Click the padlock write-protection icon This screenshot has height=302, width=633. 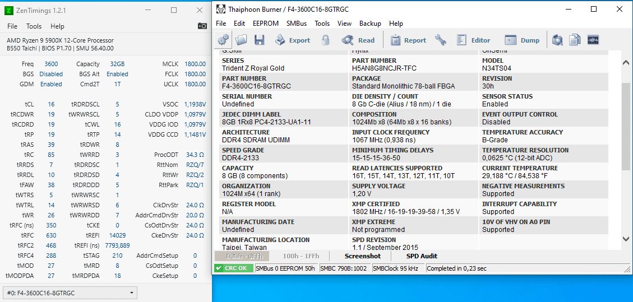click(325, 40)
